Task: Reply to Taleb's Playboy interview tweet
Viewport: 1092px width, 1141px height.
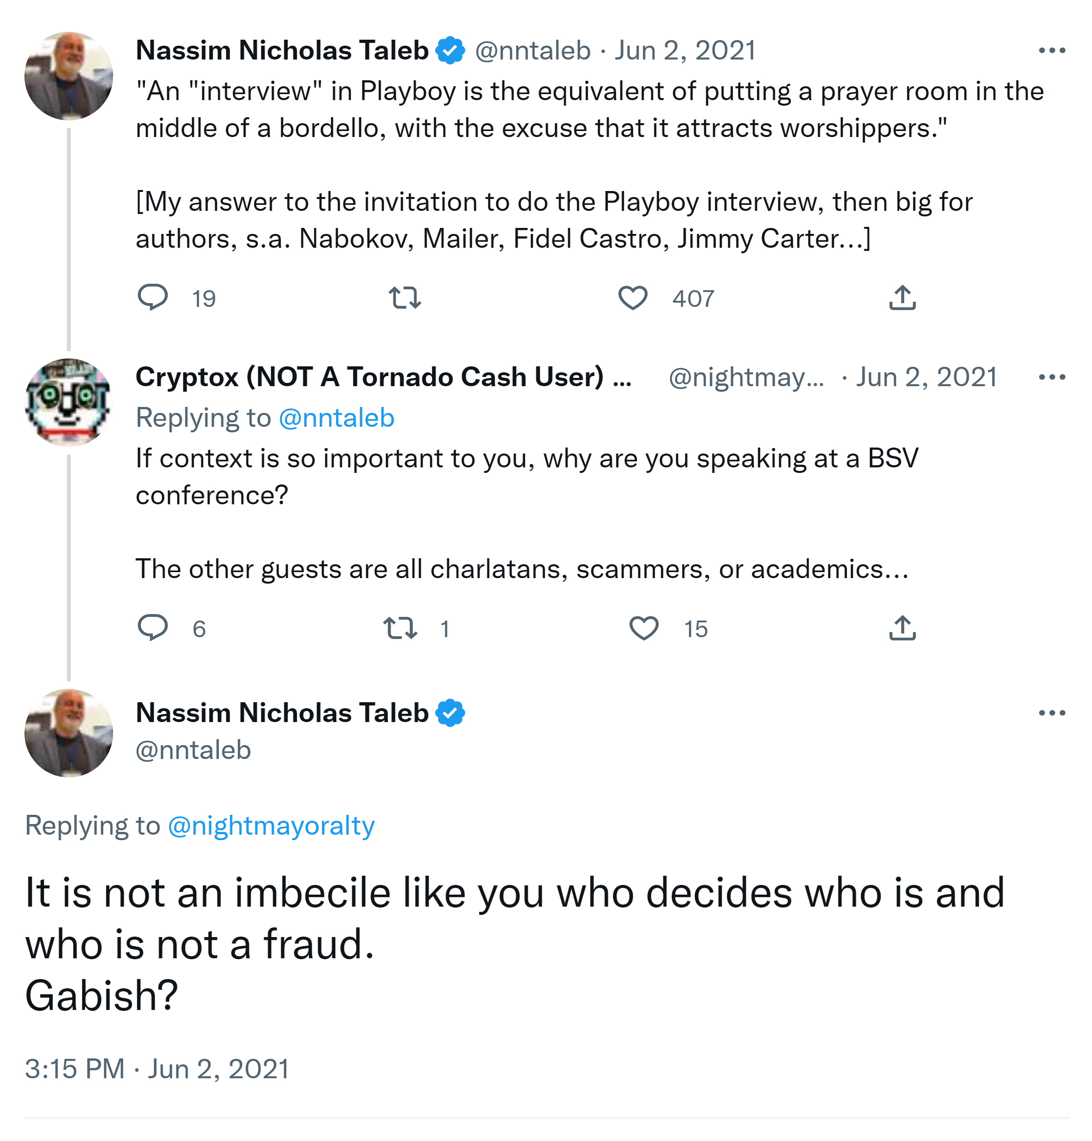Action: point(152,297)
